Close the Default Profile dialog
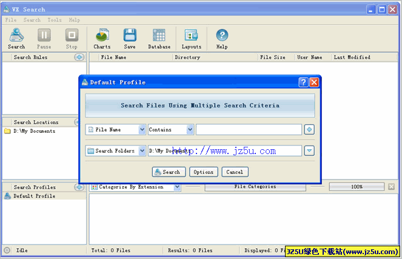This screenshot has width=402, height=259. click(314, 82)
